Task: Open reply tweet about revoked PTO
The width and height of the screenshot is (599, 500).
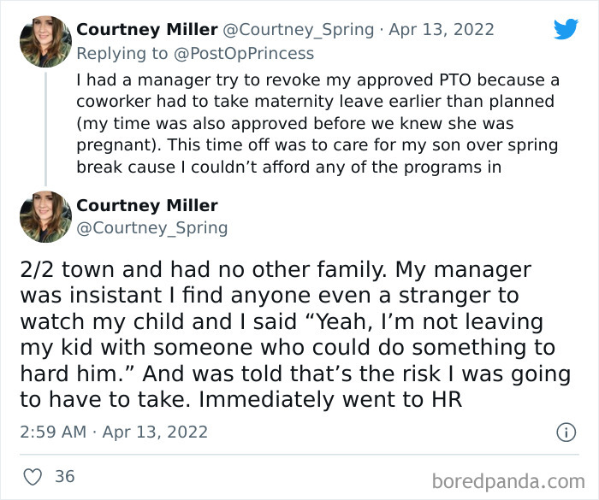Action: click(x=317, y=124)
